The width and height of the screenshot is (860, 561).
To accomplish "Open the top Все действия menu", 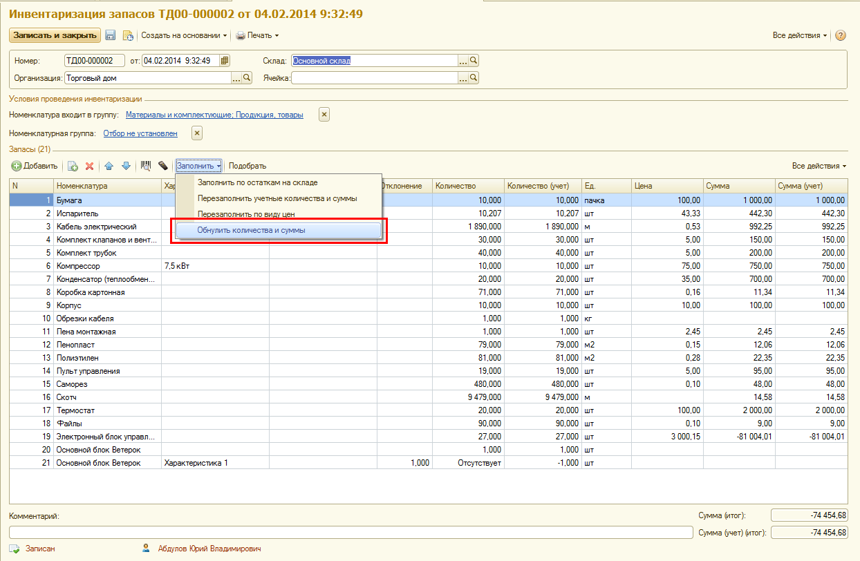I will point(799,35).
